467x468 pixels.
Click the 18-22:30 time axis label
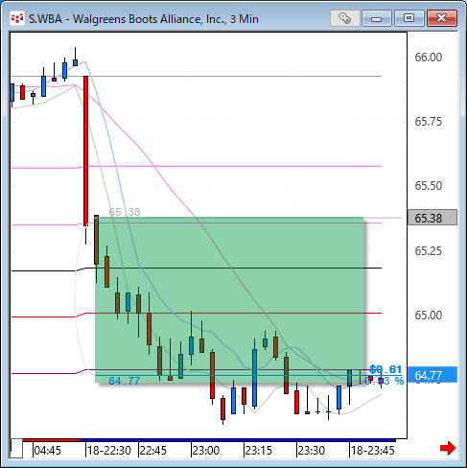(109, 451)
